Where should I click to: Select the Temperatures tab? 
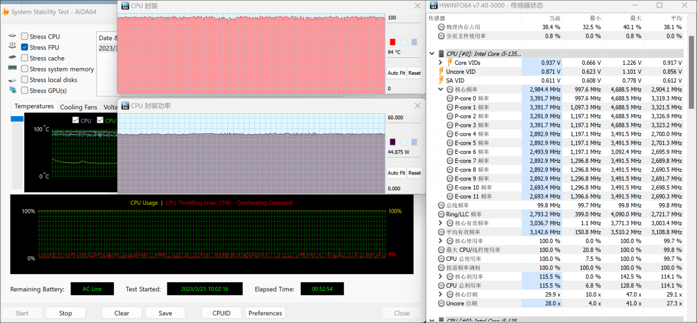pyautogui.click(x=34, y=106)
